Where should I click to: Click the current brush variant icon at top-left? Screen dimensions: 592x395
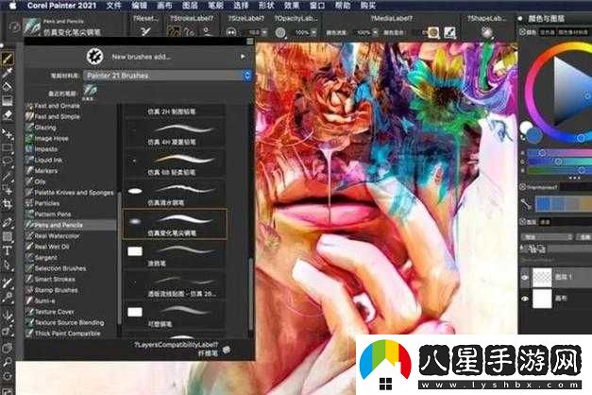(32, 26)
